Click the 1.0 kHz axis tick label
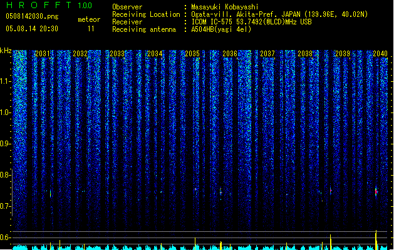Image resolution: width=394 pixels, height=250 pixels. [x=5, y=112]
